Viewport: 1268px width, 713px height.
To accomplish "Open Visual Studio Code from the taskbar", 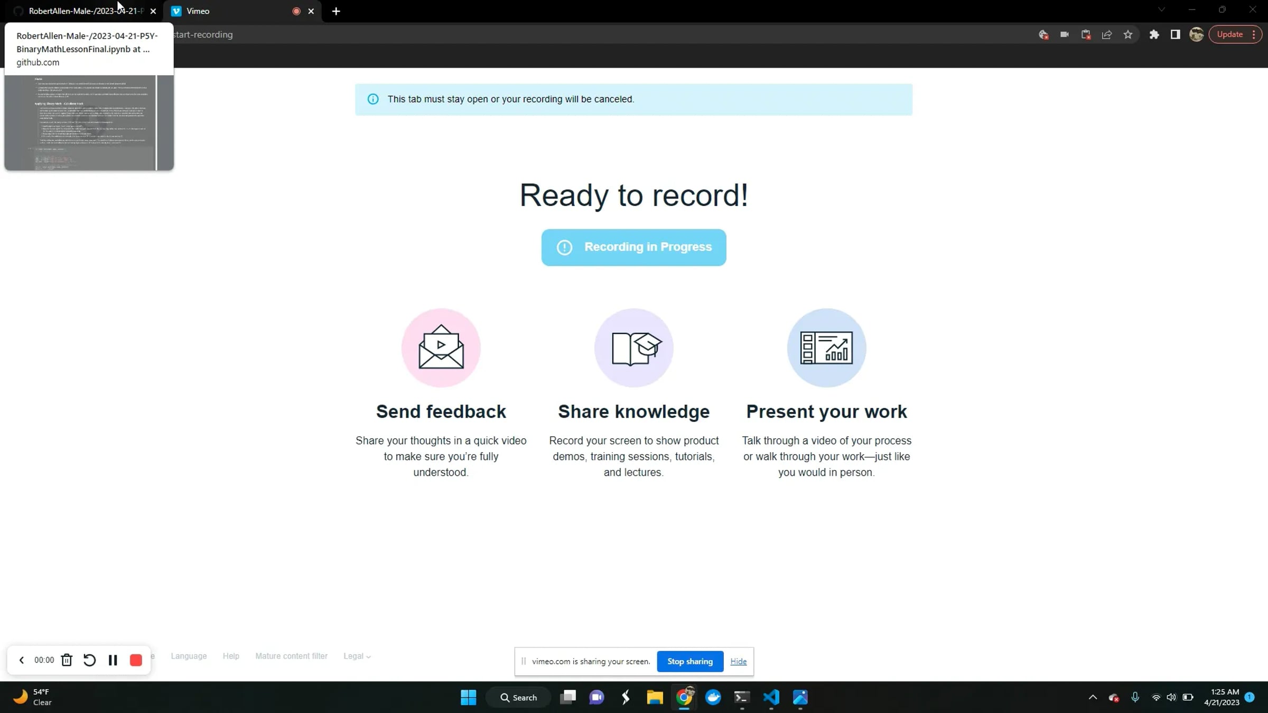I will pos(771,698).
